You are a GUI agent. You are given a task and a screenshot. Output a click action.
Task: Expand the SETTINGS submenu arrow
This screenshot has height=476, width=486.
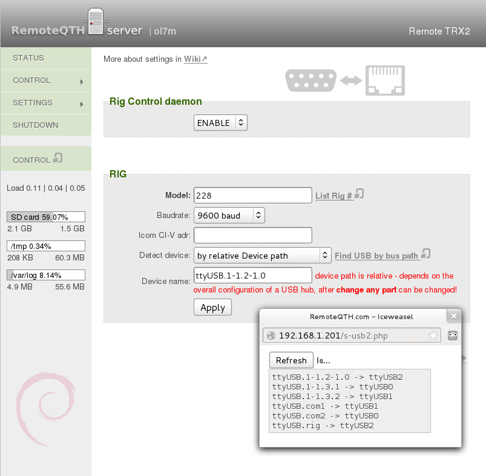(82, 104)
